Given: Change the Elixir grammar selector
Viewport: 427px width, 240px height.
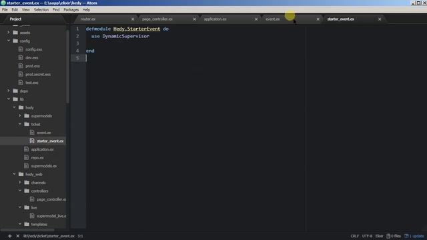Looking at the screenshot, I should tap(379, 236).
